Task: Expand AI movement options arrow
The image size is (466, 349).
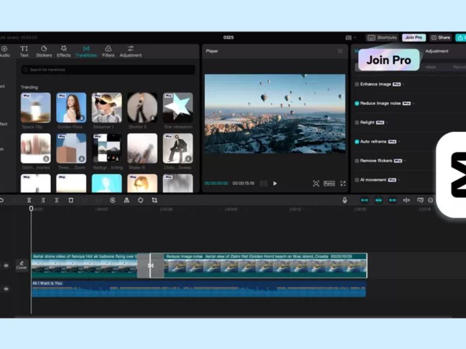Action: pyautogui.click(x=399, y=180)
